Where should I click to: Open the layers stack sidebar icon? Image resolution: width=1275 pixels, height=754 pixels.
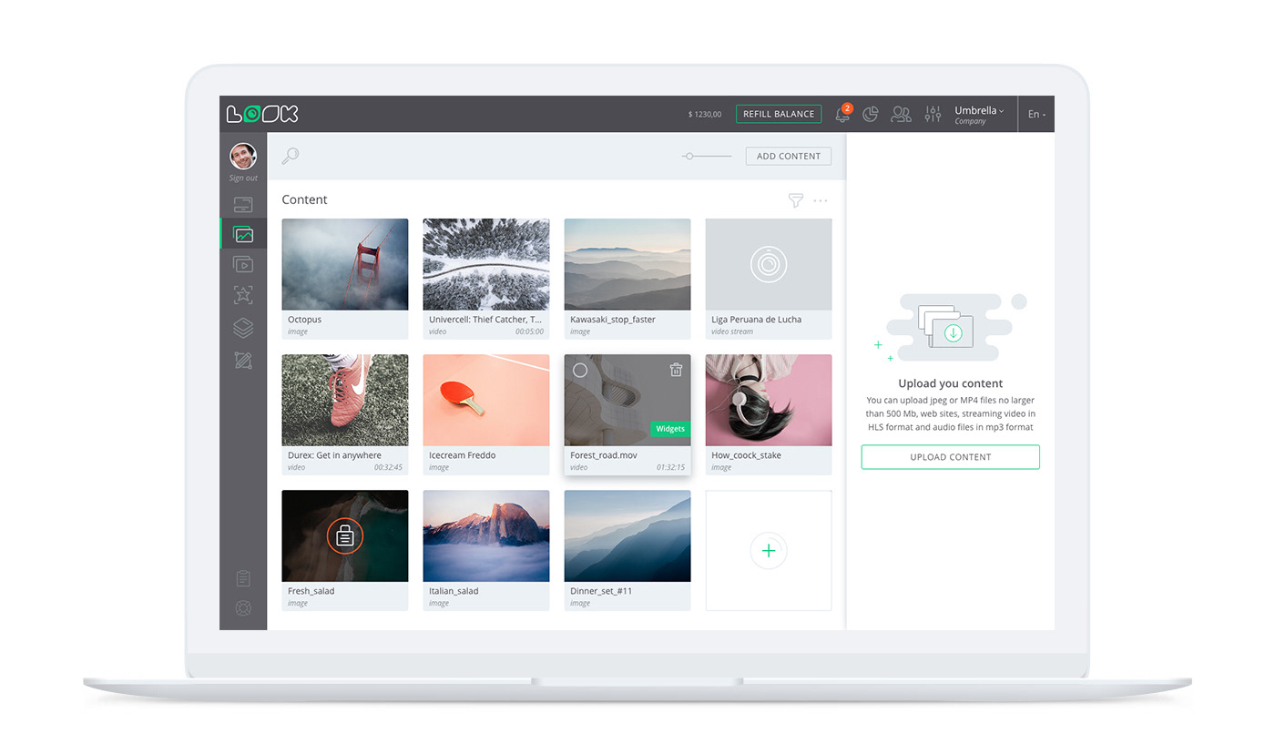(x=243, y=328)
